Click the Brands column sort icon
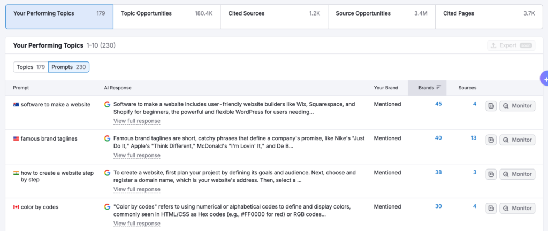Screen dimensions: 548x231 point(438,88)
